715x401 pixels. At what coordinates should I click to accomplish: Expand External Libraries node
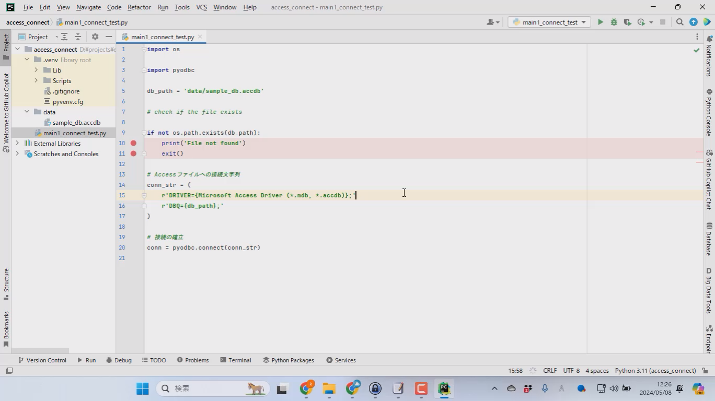pos(17,143)
